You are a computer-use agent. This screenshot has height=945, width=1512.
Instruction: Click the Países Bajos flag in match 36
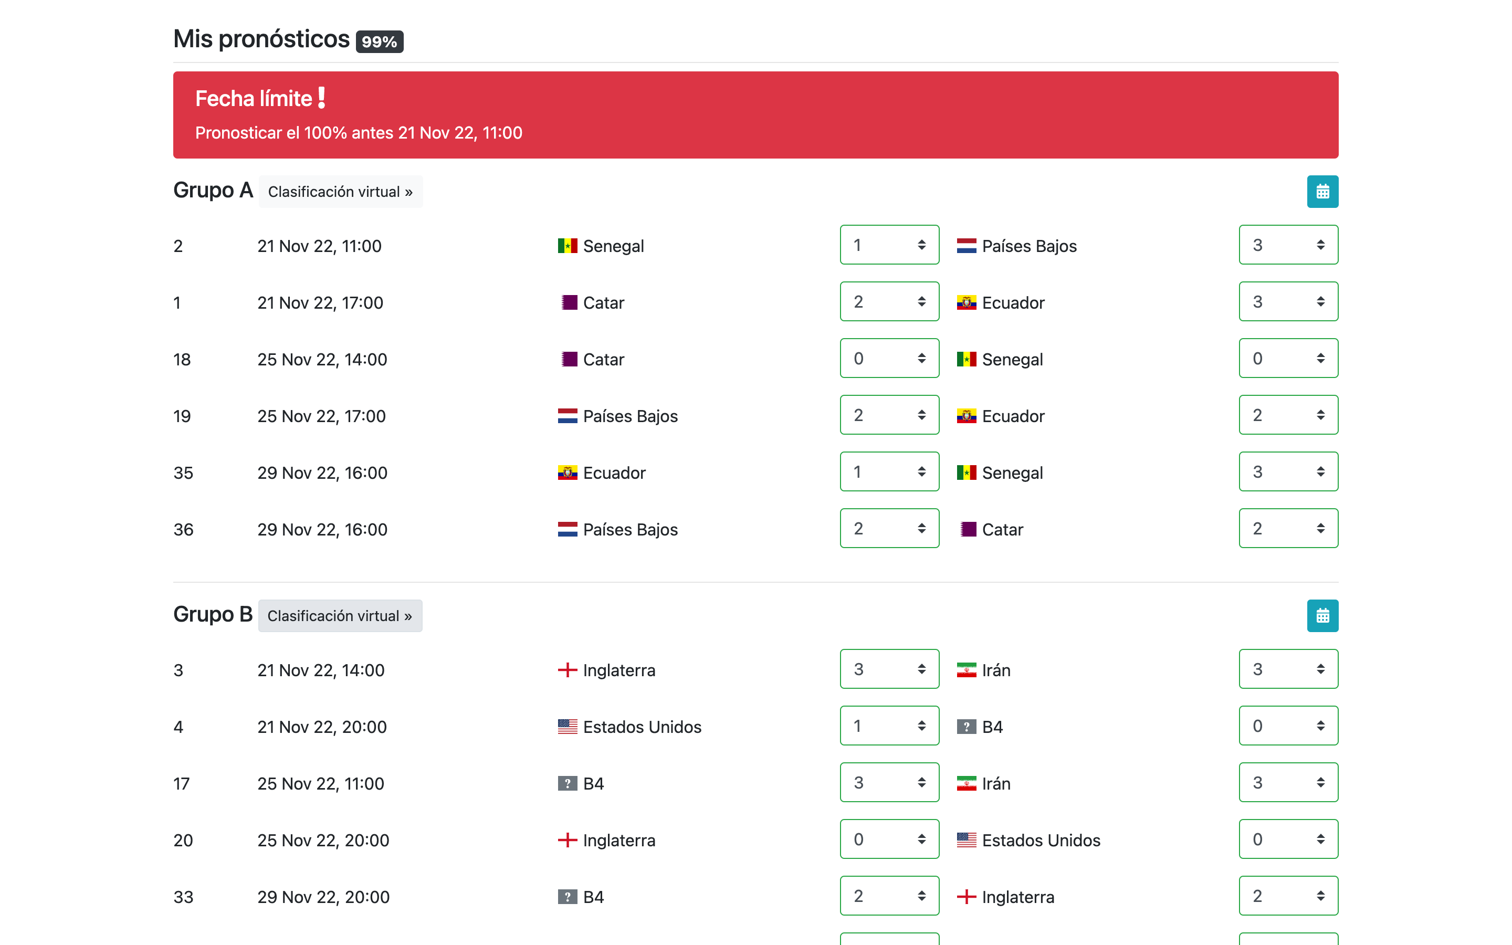[x=568, y=529]
